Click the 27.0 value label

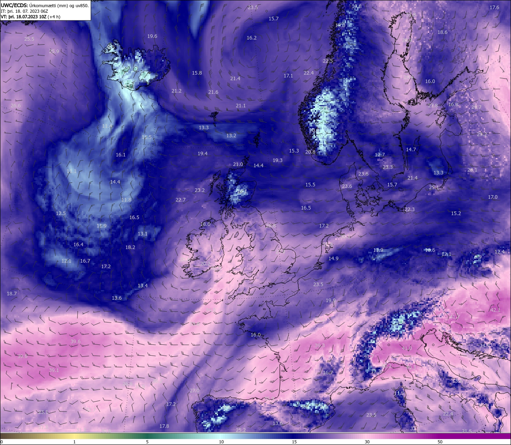tap(194, 391)
